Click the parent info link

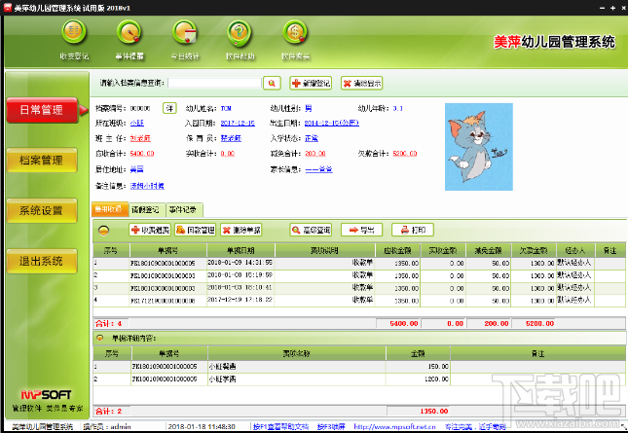318,169
